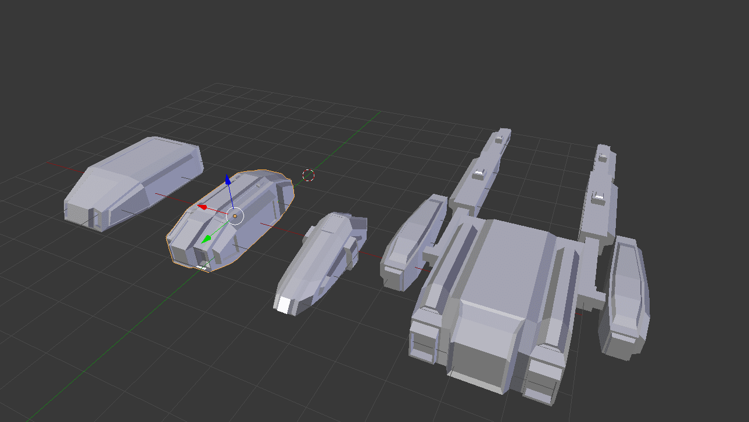Click the large ship's right side pod
This screenshot has width=749, height=422.
625,297
